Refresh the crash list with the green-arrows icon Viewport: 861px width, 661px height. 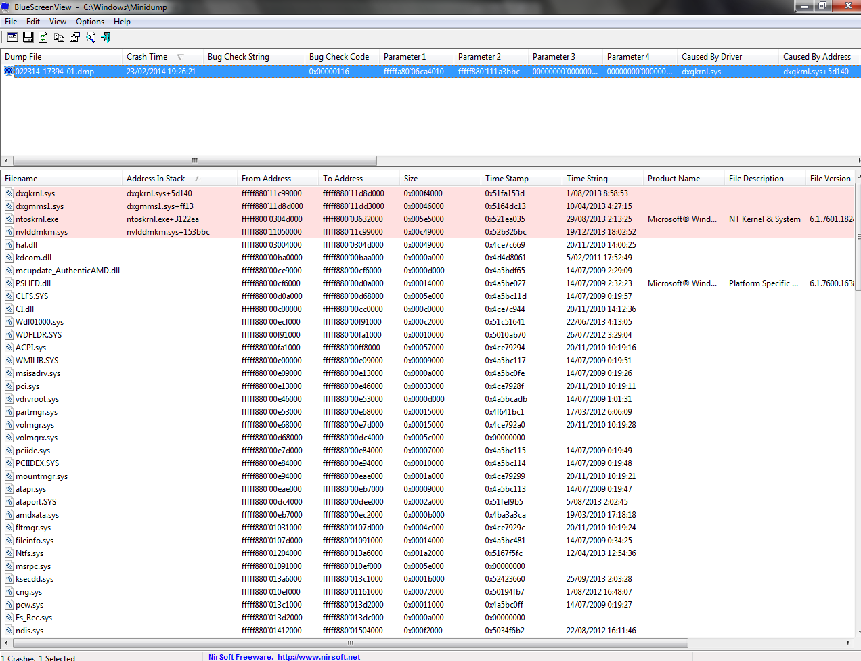pos(43,37)
